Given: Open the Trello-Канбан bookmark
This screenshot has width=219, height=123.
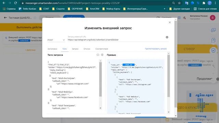Looking at the screenshot, I should coord(27,9).
